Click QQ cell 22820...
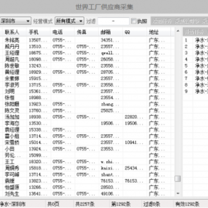208x208 pixels. [134, 117]
